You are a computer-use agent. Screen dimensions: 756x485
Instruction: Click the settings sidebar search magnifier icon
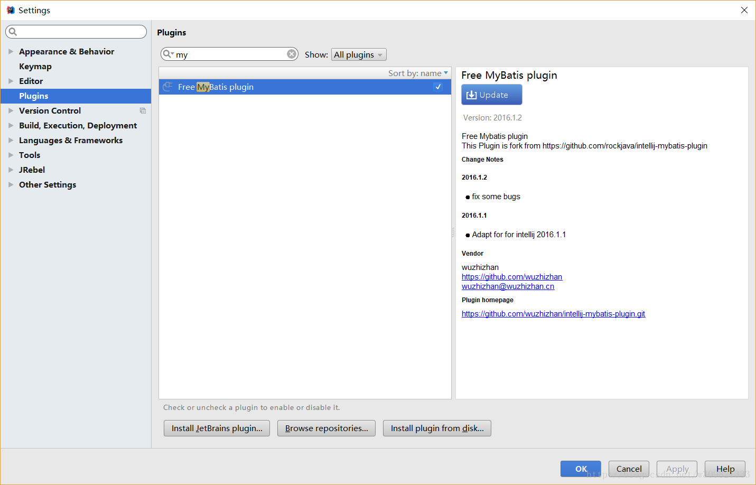click(x=13, y=32)
